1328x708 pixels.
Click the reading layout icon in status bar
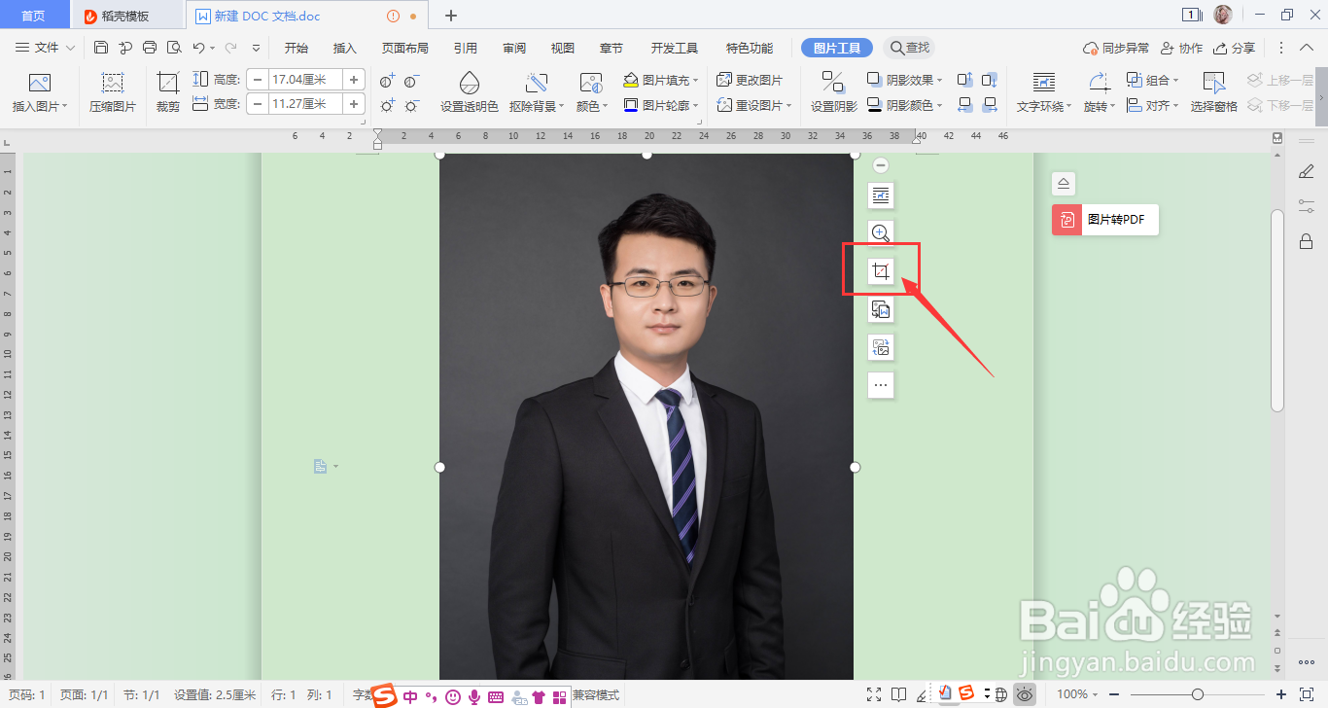(899, 694)
